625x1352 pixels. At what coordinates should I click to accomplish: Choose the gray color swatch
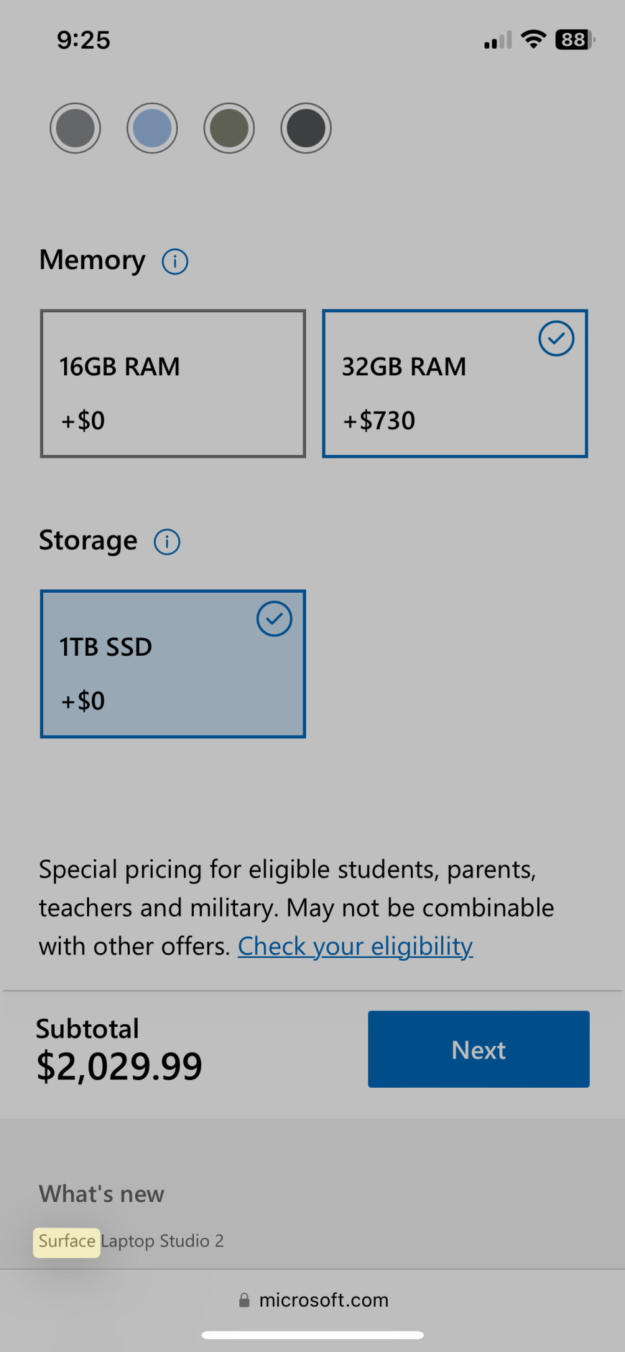[x=75, y=128]
